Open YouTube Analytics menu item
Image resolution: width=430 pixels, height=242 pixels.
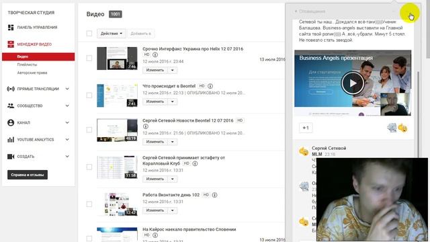pyautogui.click(x=36, y=140)
